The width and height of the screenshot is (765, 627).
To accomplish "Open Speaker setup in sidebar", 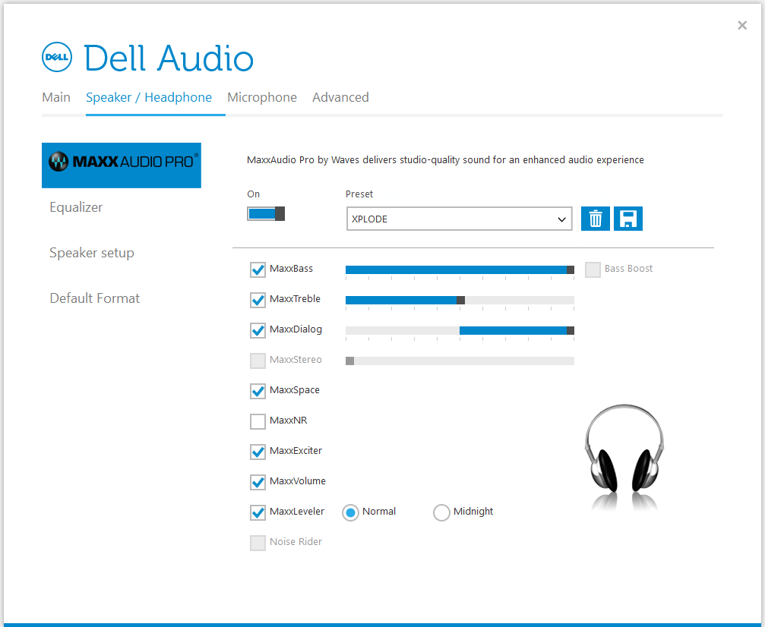I will pos(92,253).
